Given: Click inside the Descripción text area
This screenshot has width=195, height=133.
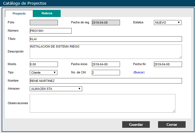Looking at the screenshot, I should pyautogui.click(x=106, y=52).
